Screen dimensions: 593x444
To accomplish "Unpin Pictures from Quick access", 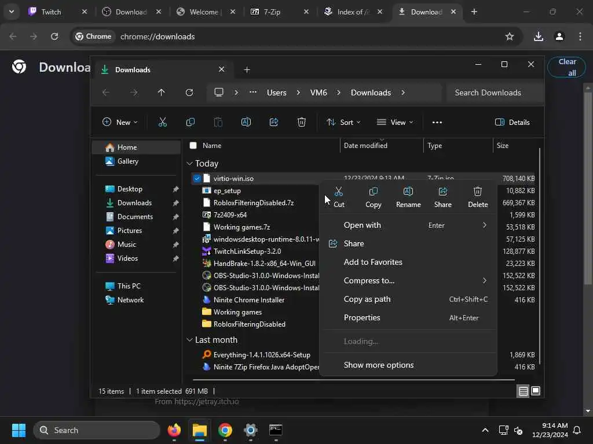I will click(175, 231).
